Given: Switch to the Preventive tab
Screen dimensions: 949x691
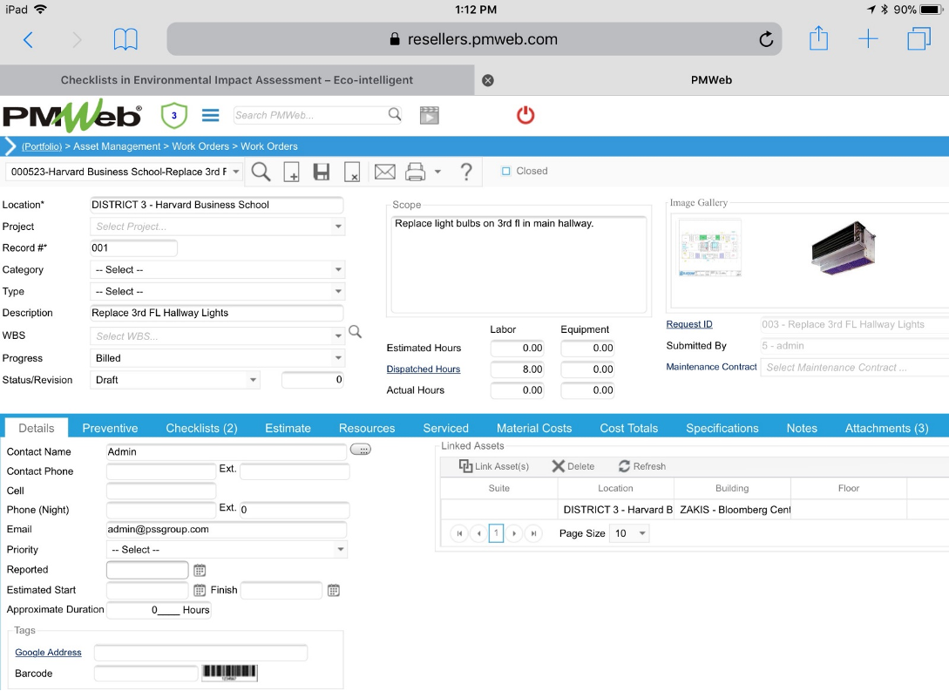Looking at the screenshot, I should (x=110, y=429).
